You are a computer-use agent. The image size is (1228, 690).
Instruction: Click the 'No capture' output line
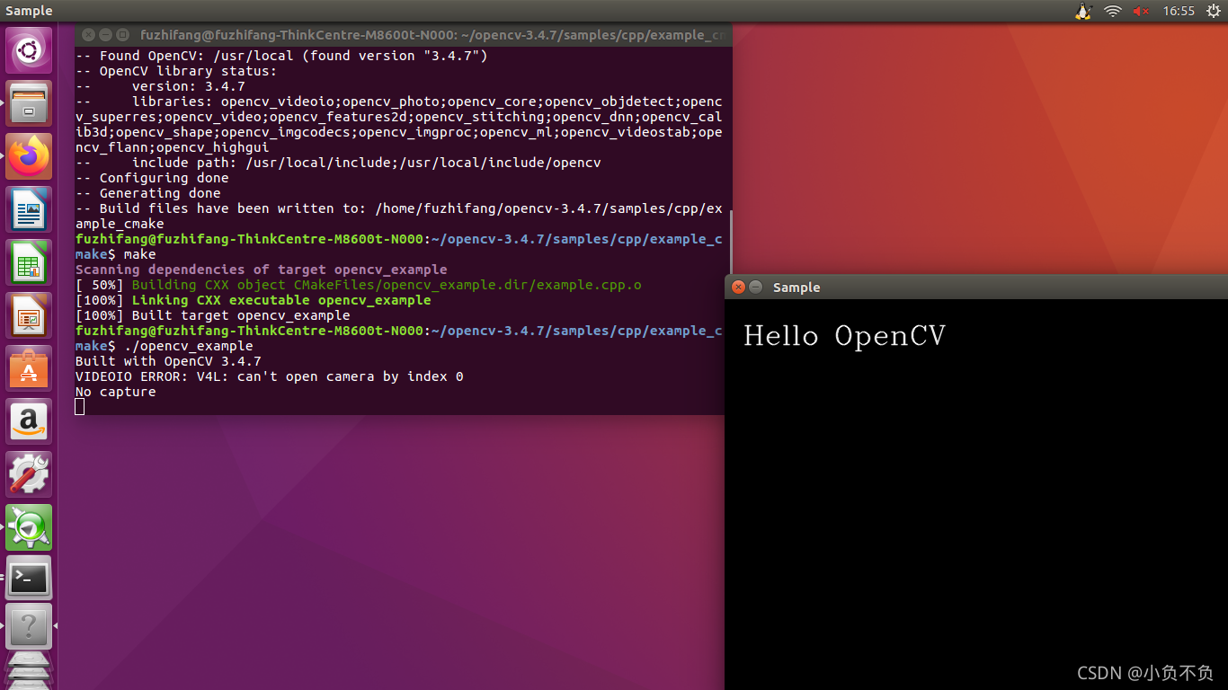click(116, 392)
